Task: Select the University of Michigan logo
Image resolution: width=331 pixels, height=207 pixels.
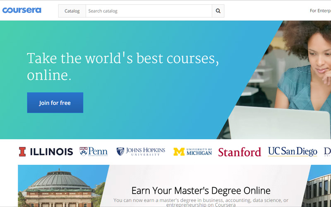Action: 192,152
